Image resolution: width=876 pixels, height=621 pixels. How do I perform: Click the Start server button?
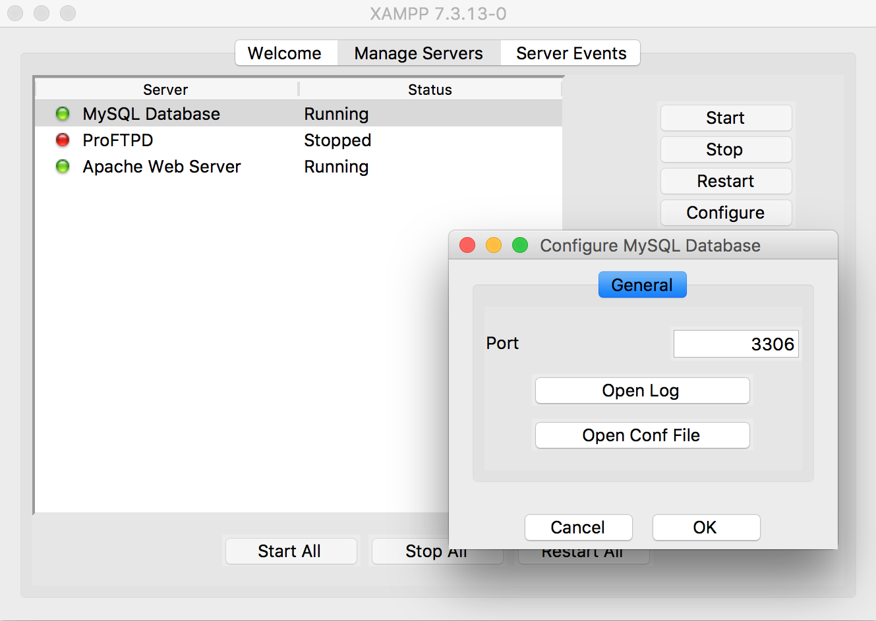[726, 118]
